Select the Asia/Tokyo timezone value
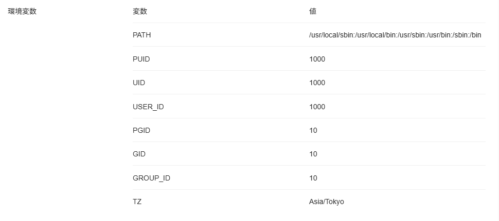 (x=327, y=202)
